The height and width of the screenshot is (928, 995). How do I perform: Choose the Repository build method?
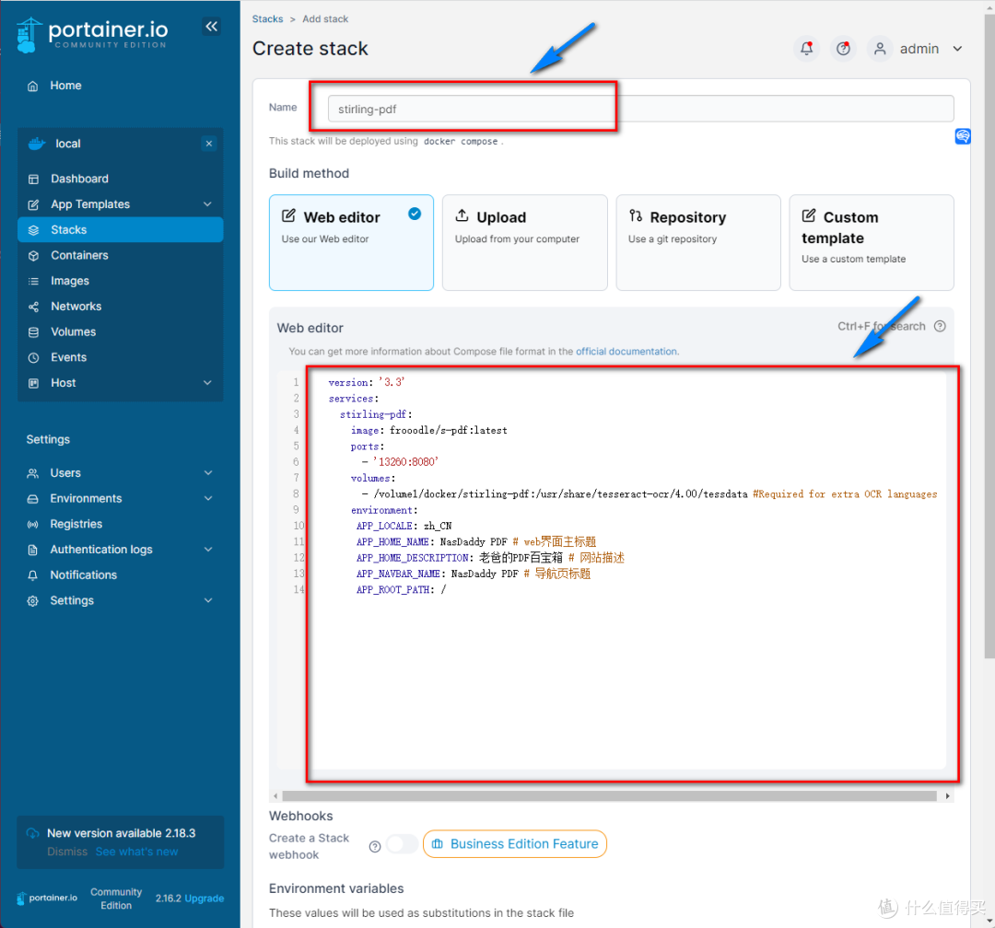(697, 242)
